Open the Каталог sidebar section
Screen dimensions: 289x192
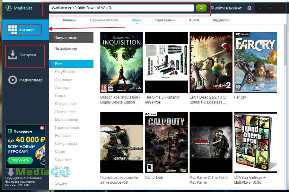26,30
